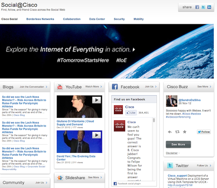217x188 pixels.
Task: Open the Security tab
Action: click(119, 19)
